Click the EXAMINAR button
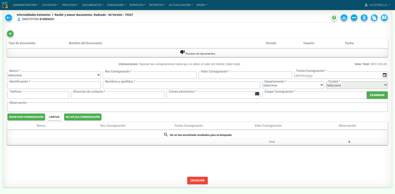395x194 pixels. 377,95
